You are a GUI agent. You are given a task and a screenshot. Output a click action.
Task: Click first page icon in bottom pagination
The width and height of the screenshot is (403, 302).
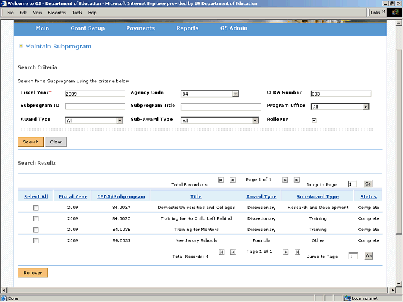tap(221, 252)
